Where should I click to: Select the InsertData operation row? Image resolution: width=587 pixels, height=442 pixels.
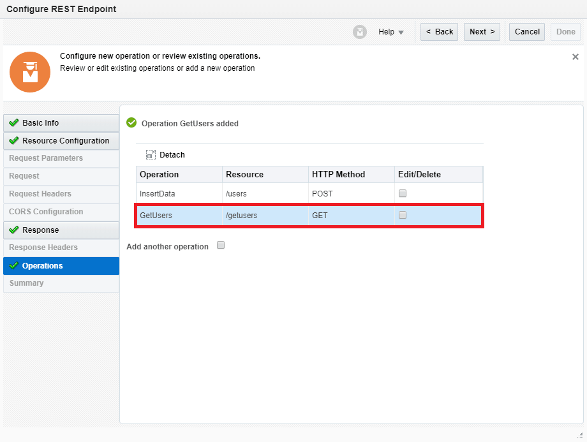click(x=157, y=193)
